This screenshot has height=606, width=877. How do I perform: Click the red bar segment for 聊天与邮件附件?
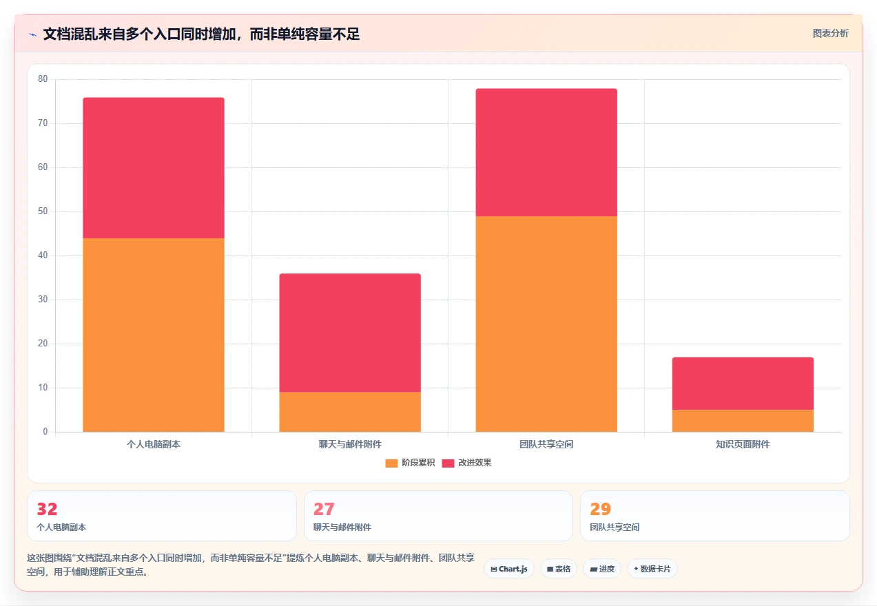click(350, 333)
